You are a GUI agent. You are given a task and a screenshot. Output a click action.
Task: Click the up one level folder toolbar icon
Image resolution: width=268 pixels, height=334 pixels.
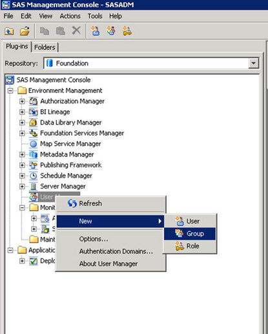coord(9,32)
